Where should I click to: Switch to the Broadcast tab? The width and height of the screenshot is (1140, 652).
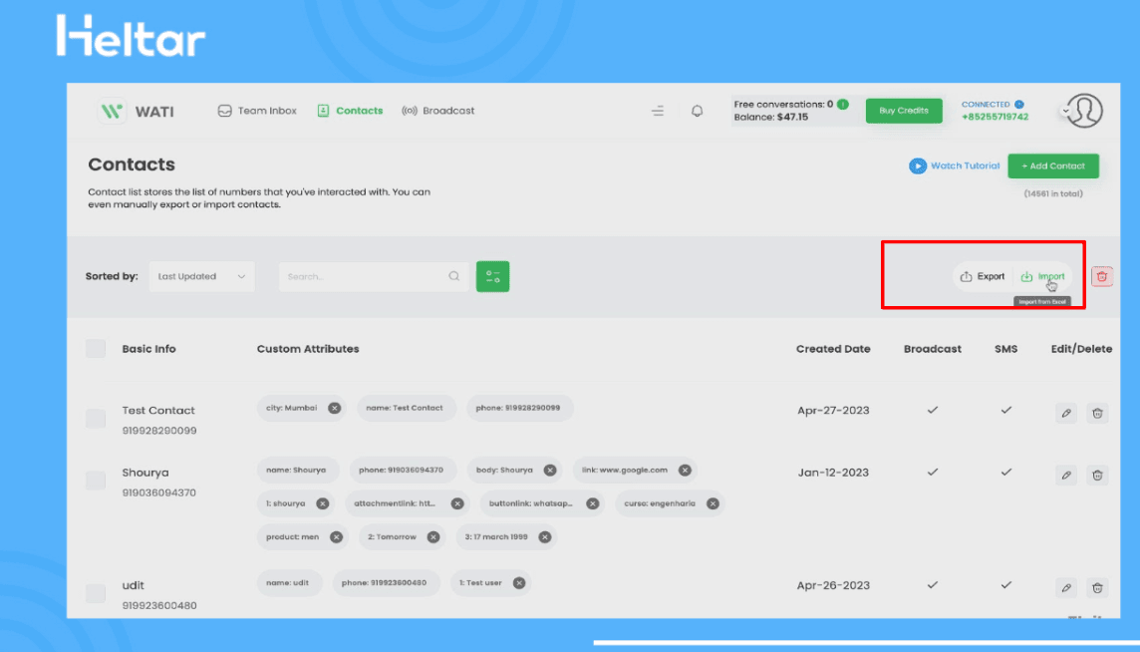tap(438, 111)
